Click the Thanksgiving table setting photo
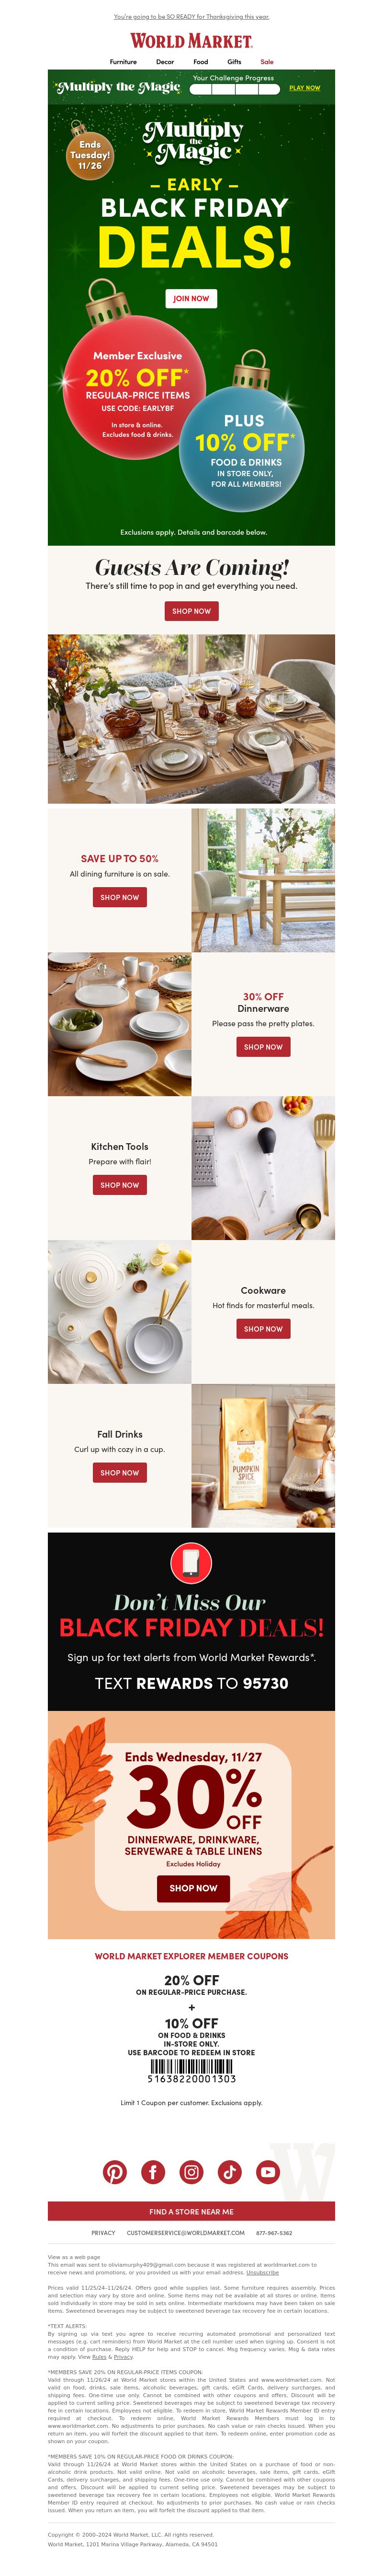 (x=191, y=719)
